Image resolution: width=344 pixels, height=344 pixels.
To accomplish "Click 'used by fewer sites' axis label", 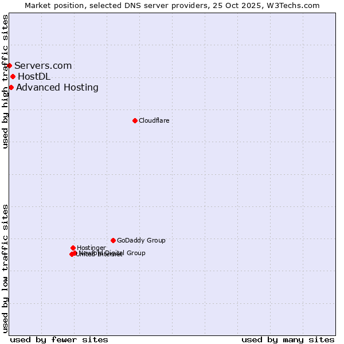I will 59,339.
